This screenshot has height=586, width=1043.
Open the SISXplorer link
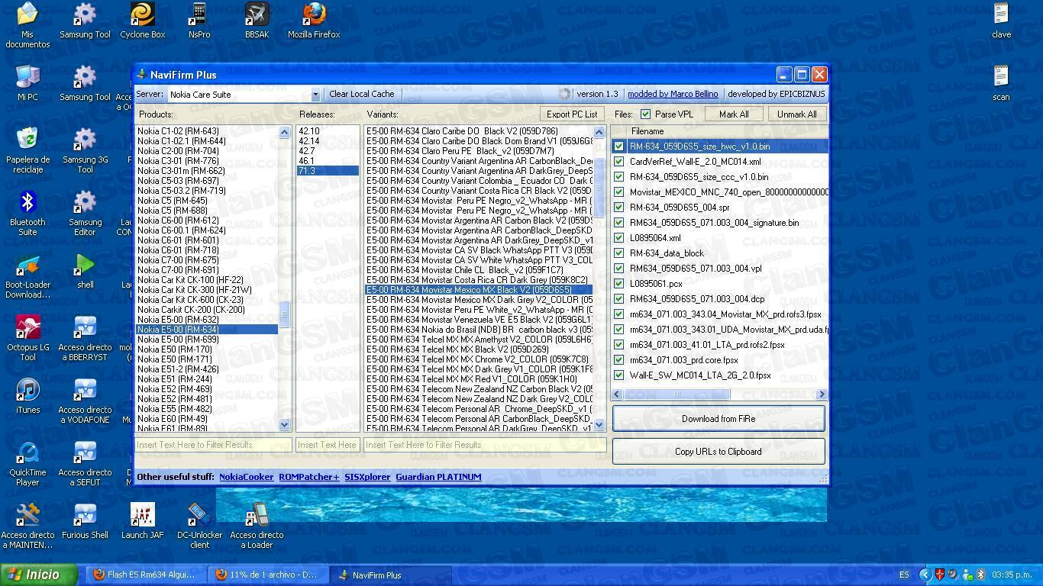click(x=367, y=477)
